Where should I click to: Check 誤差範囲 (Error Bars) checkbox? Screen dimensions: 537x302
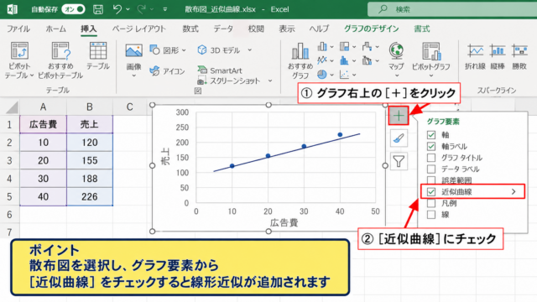(x=431, y=180)
